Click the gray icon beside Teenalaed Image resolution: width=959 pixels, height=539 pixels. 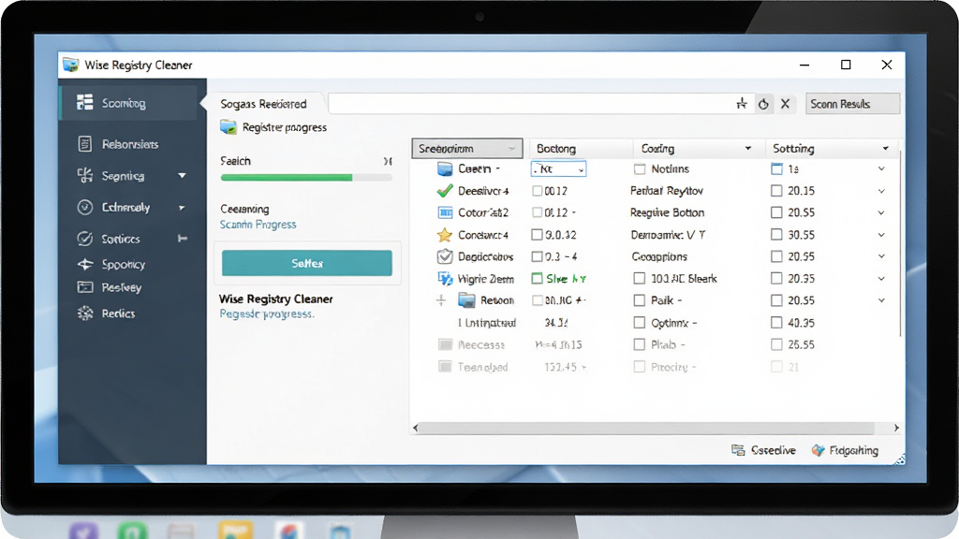tap(445, 367)
